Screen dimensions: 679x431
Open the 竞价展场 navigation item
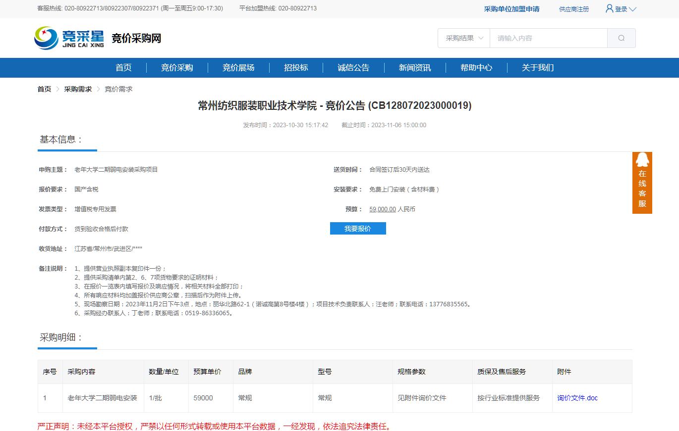[238, 68]
